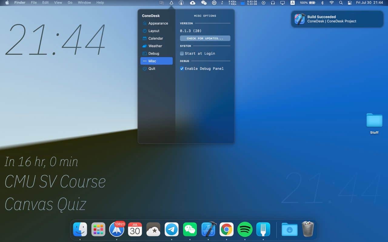Open Calendar app from the Dock
Viewport: 388px width, 242px height.
coord(135,229)
